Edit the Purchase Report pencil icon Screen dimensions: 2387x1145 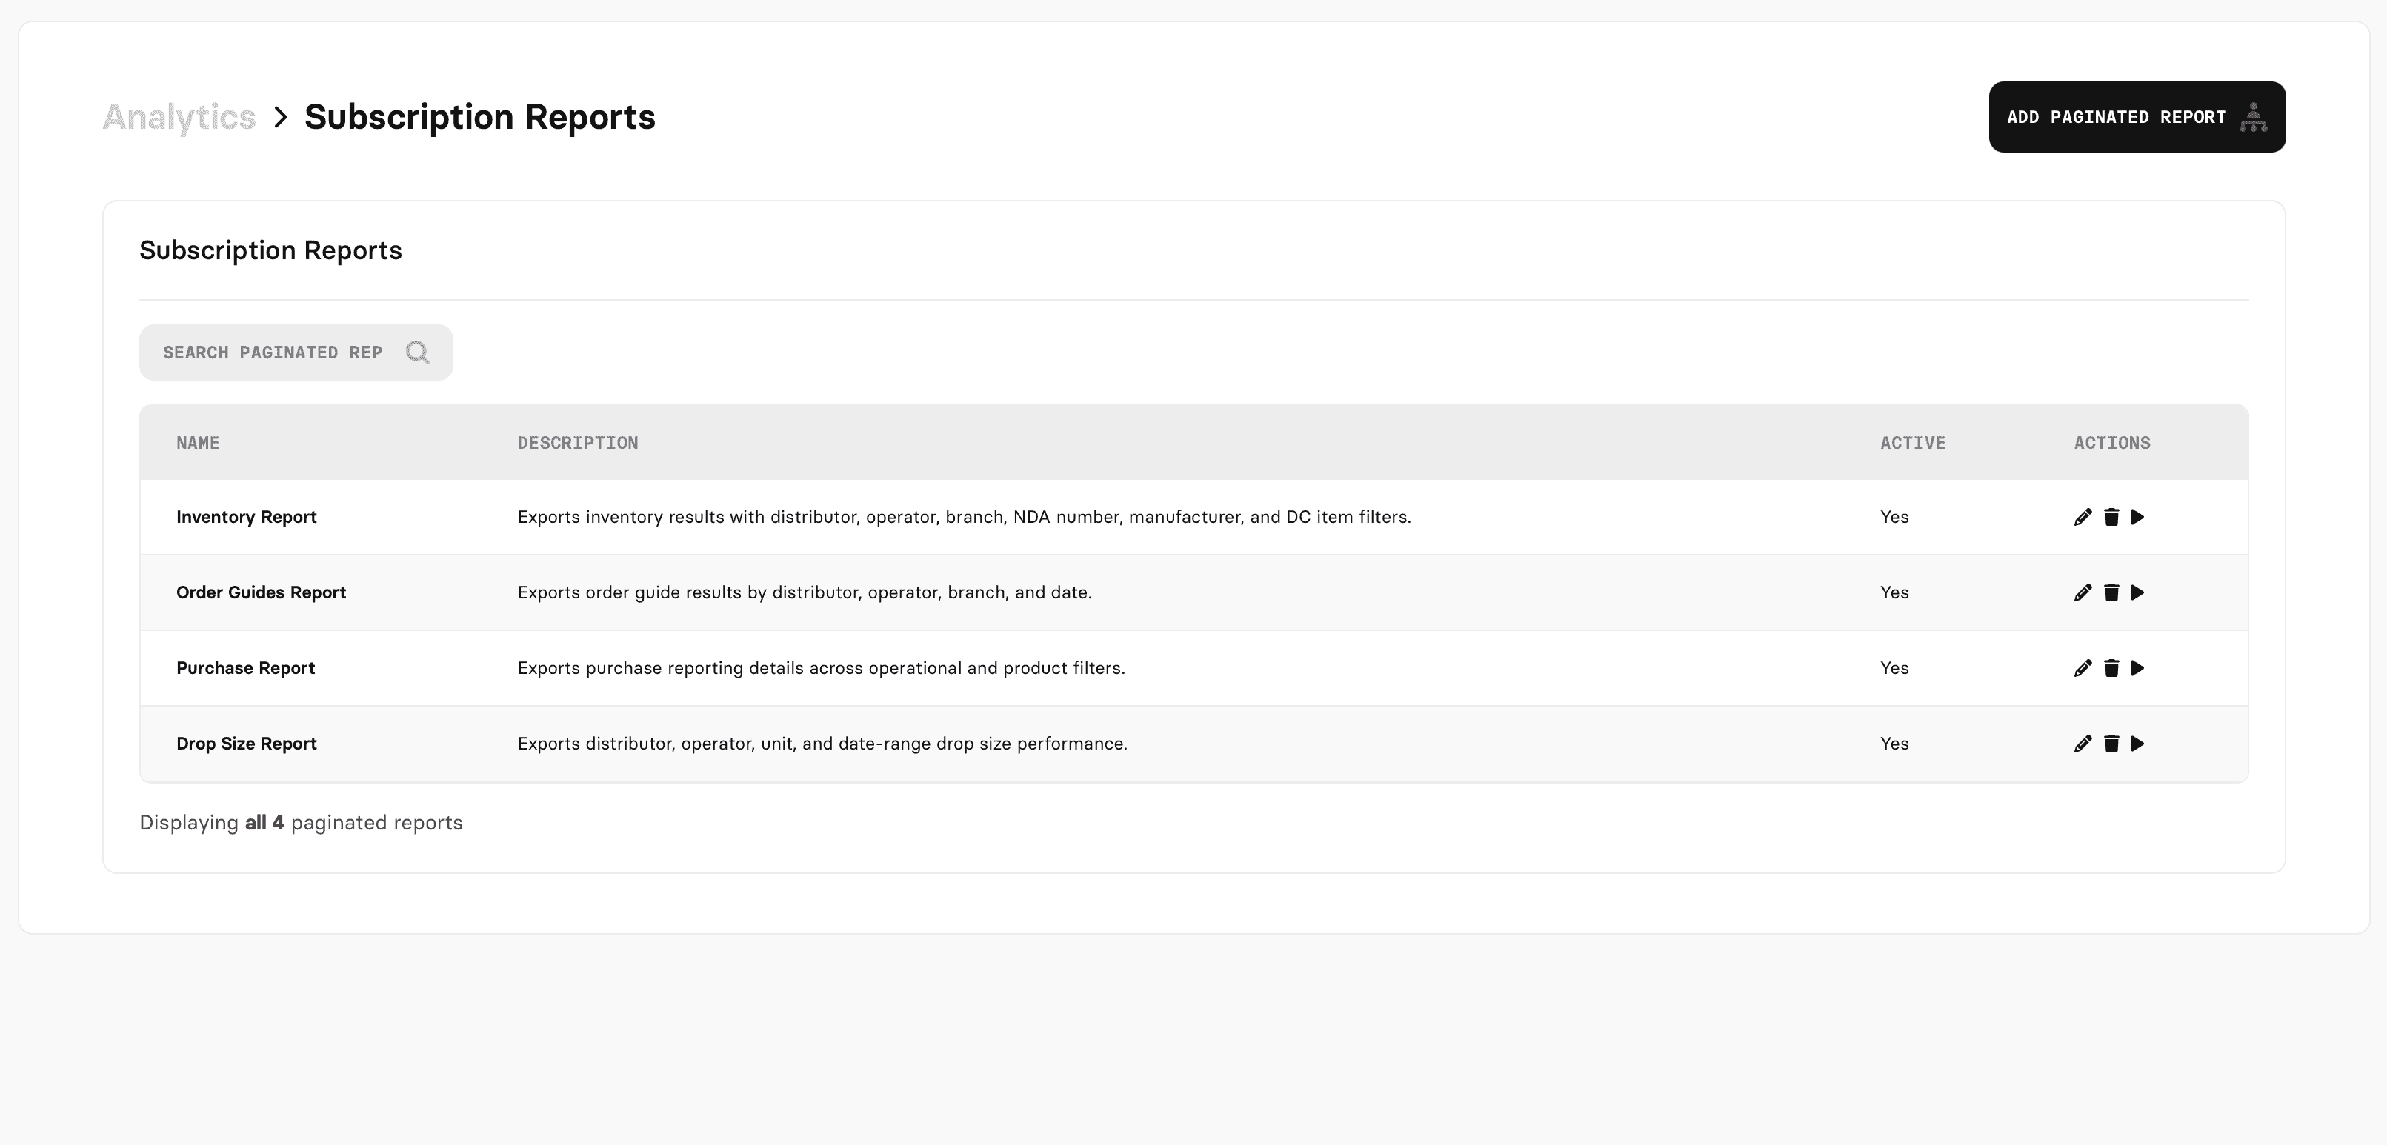pyautogui.click(x=2082, y=668)
